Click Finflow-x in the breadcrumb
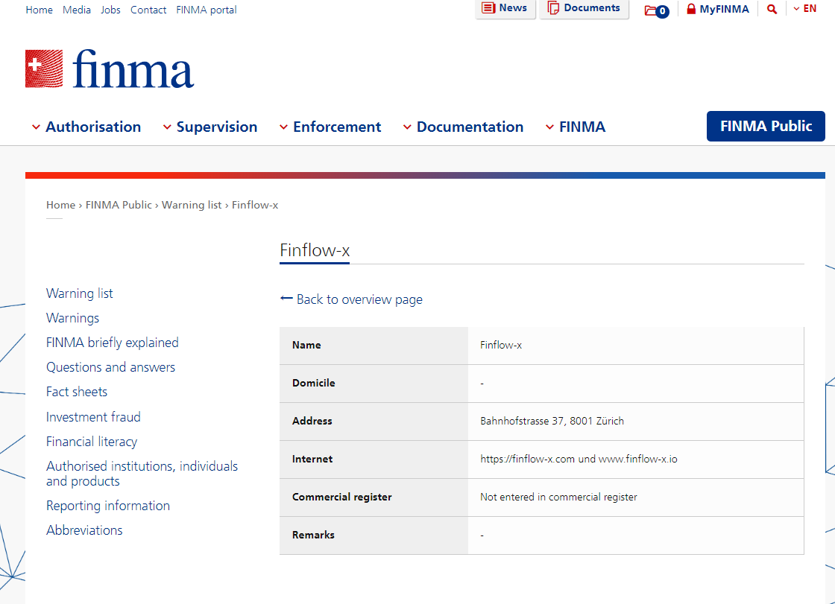Screen dimensions: 835x604 (x=255, y=205)
